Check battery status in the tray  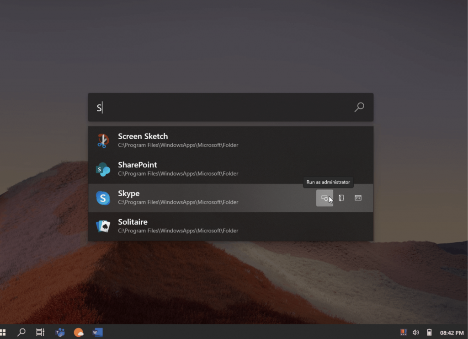(x=429, y=332)
